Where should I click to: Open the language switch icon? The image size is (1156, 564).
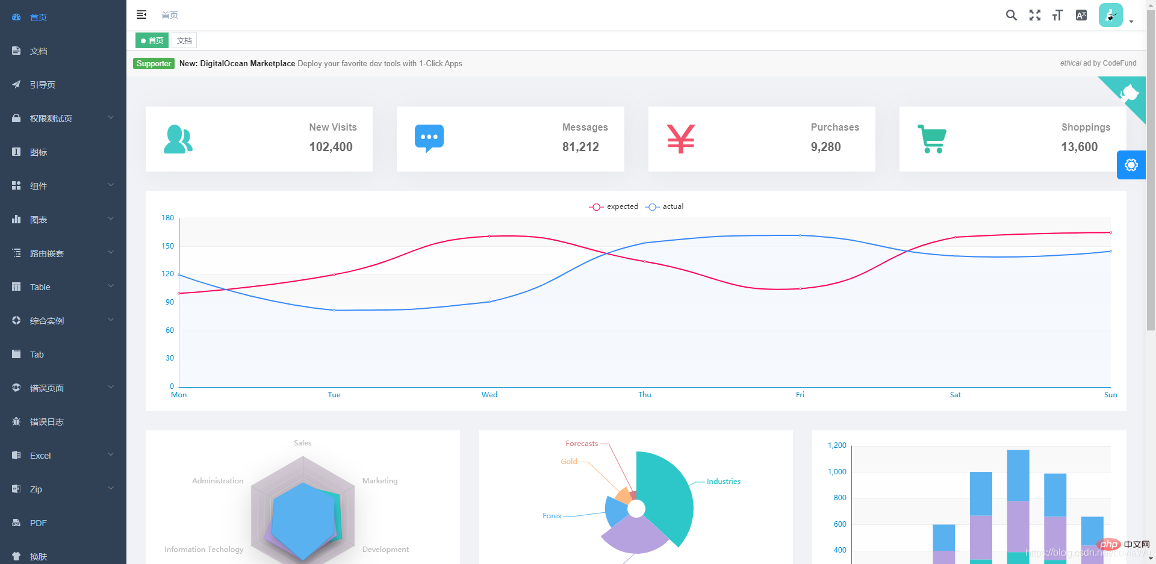coord(1081,15)
